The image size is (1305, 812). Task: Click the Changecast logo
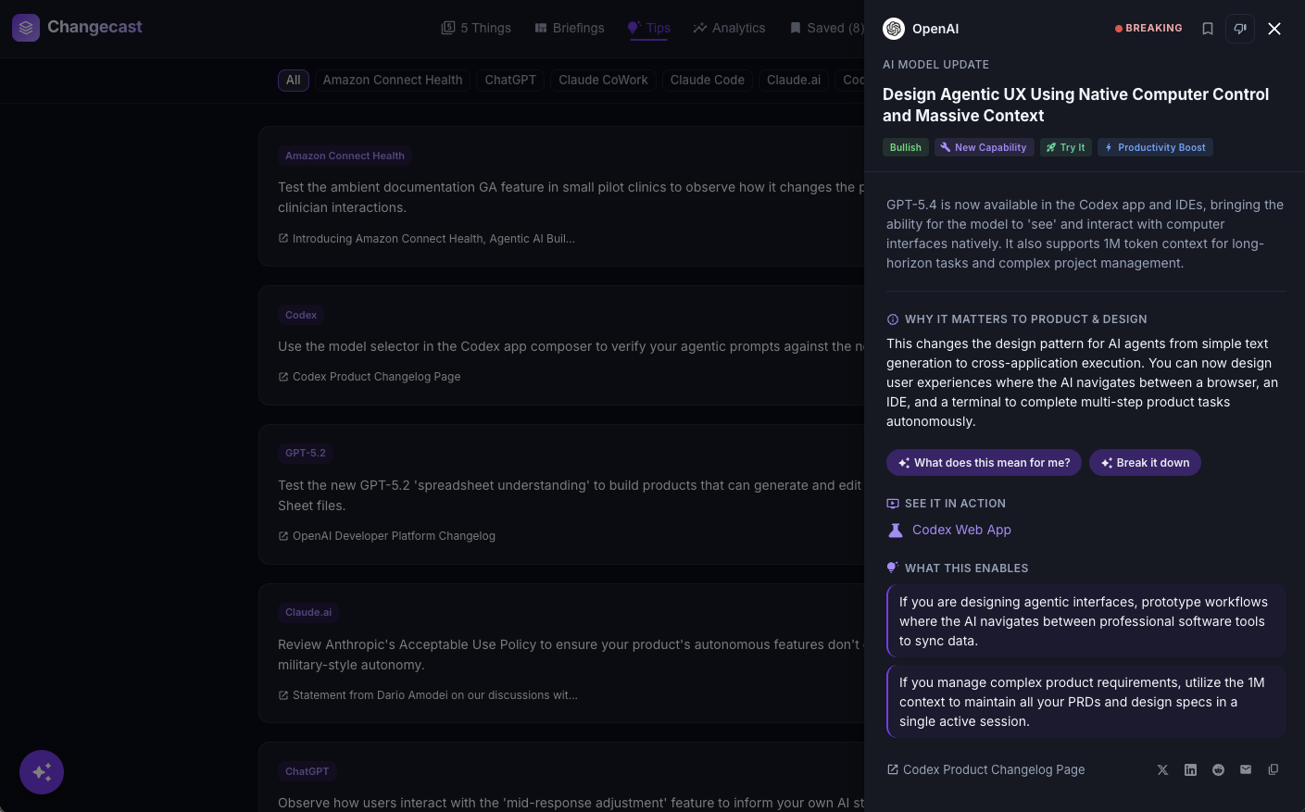(x=78, y=28)
